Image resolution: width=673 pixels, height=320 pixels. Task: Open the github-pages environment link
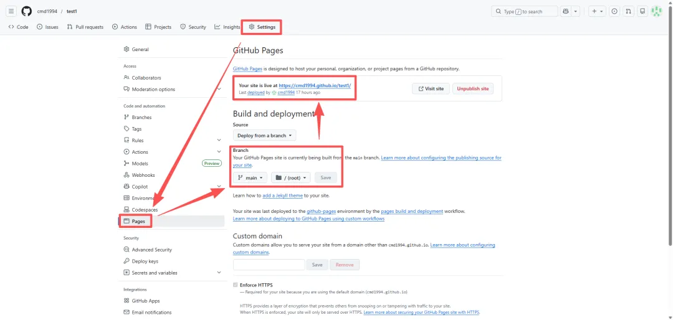(x=322, y=212)
